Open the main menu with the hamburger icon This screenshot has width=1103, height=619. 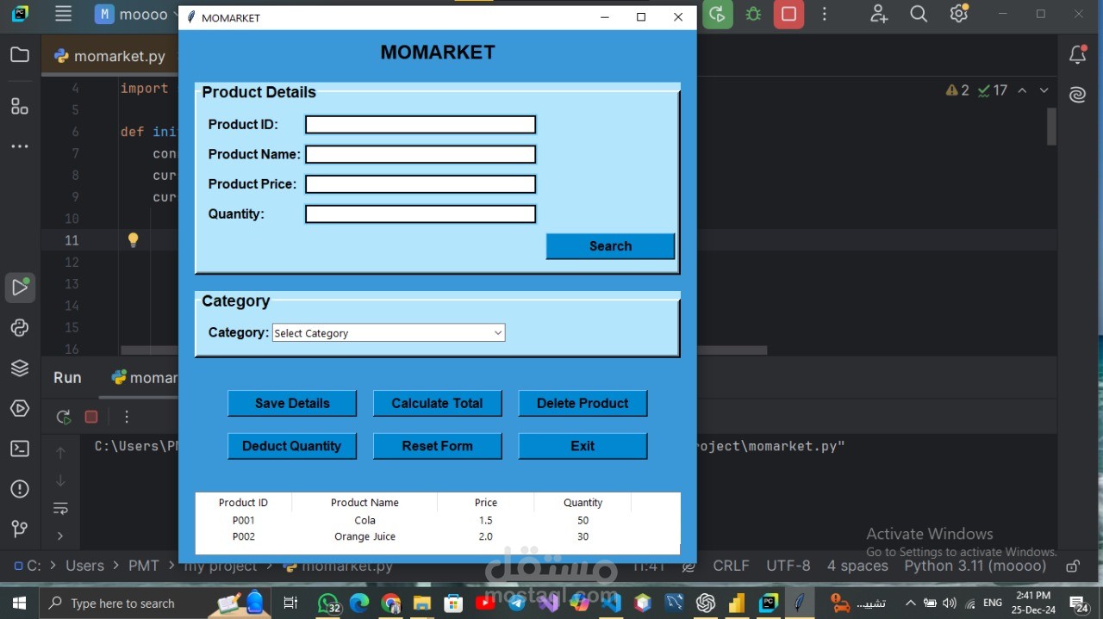click(63, 14)
